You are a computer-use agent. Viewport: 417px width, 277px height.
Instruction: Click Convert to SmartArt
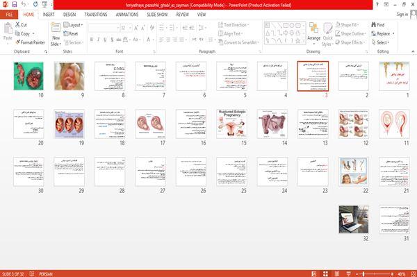tap(238, 42)
